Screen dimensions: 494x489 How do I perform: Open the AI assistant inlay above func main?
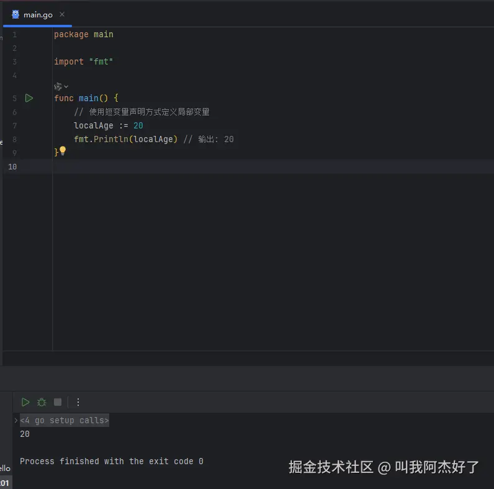(61, 86)
